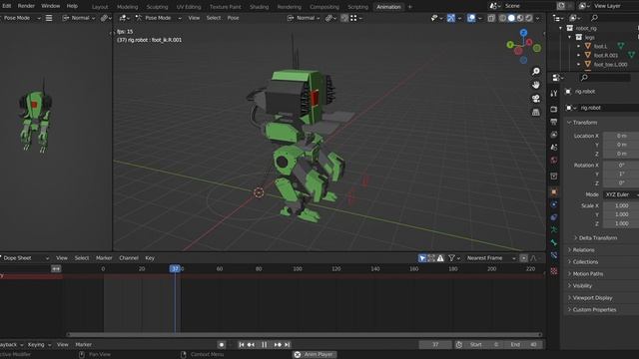The width and height of the screenshot is (639, 359).
Task: Click the Z axis on navigation gizmo
Action: click(x=523, y=33)
